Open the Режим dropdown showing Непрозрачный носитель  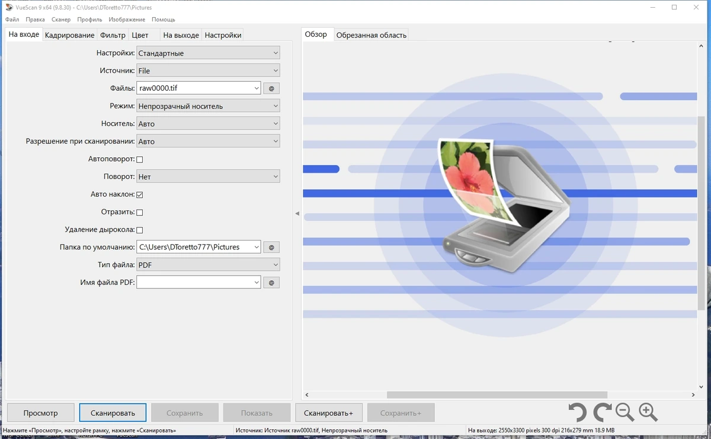(x=208, y=106)
